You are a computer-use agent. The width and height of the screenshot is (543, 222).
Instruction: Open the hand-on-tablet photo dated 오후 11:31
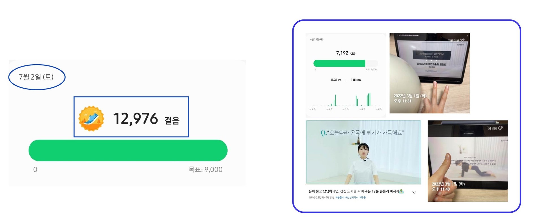point(430,73)
